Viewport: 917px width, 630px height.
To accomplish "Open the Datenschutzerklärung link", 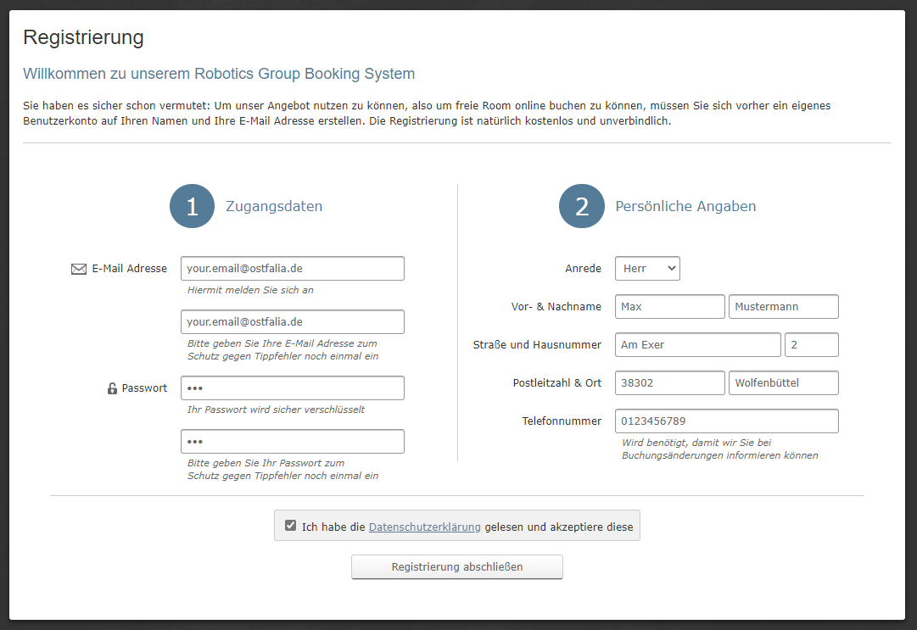I will click(x=424, y=527).
